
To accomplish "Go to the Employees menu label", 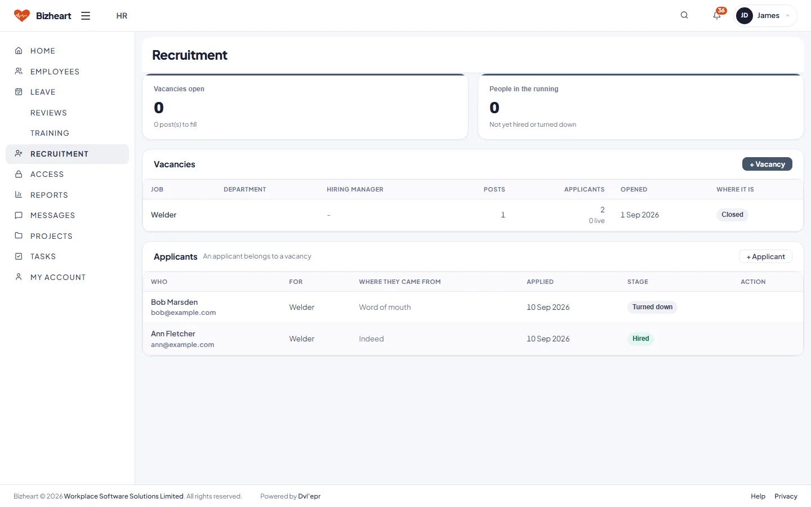I will (55, 72).
